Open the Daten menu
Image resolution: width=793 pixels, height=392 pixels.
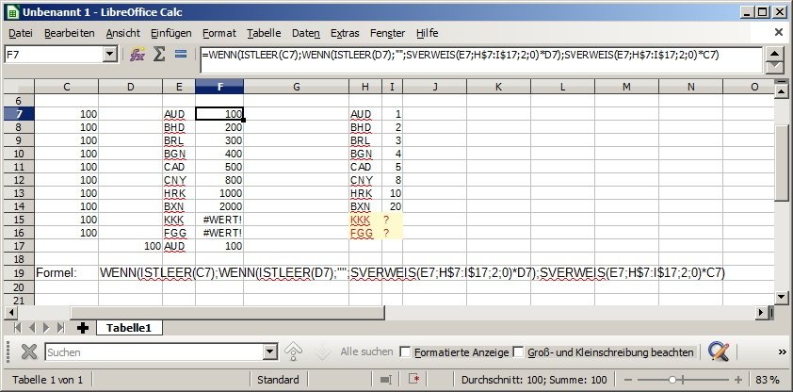(306, 33)
